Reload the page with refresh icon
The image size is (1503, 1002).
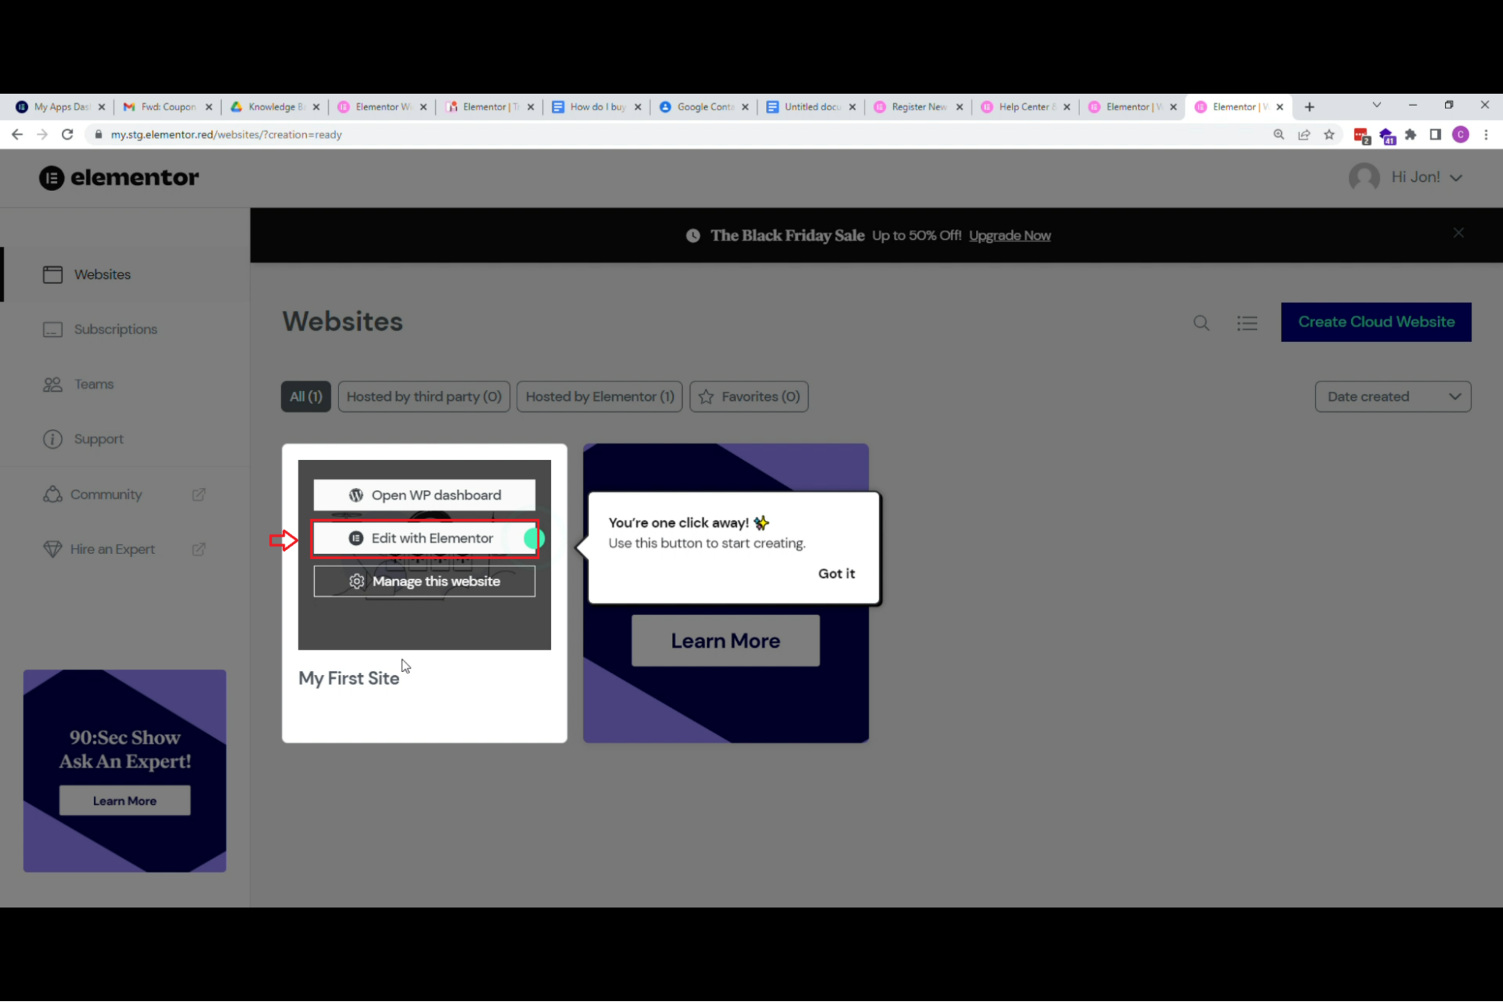[68, 135]
